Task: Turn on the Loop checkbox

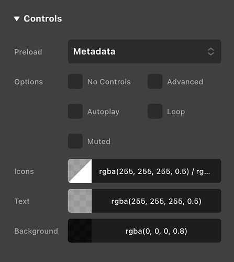Action: click(x=155, y=111)
